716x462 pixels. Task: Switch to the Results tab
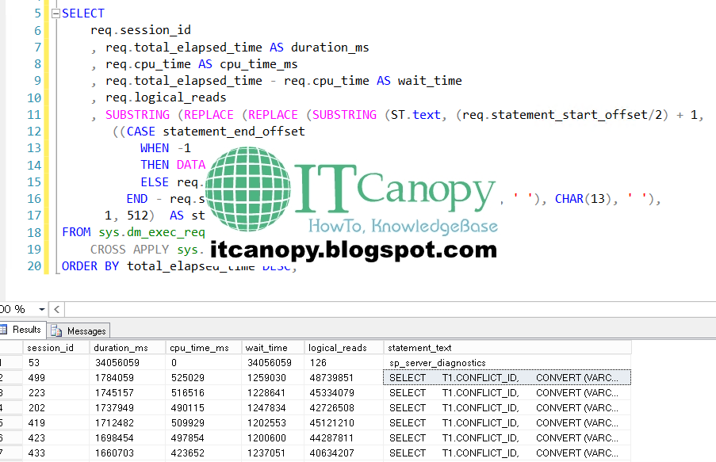pyautogui.click(x=22, y=330)
